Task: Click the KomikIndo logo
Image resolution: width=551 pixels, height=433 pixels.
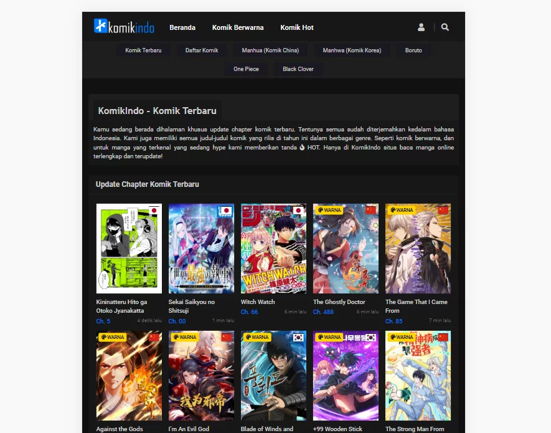Action: coord(125,27)
